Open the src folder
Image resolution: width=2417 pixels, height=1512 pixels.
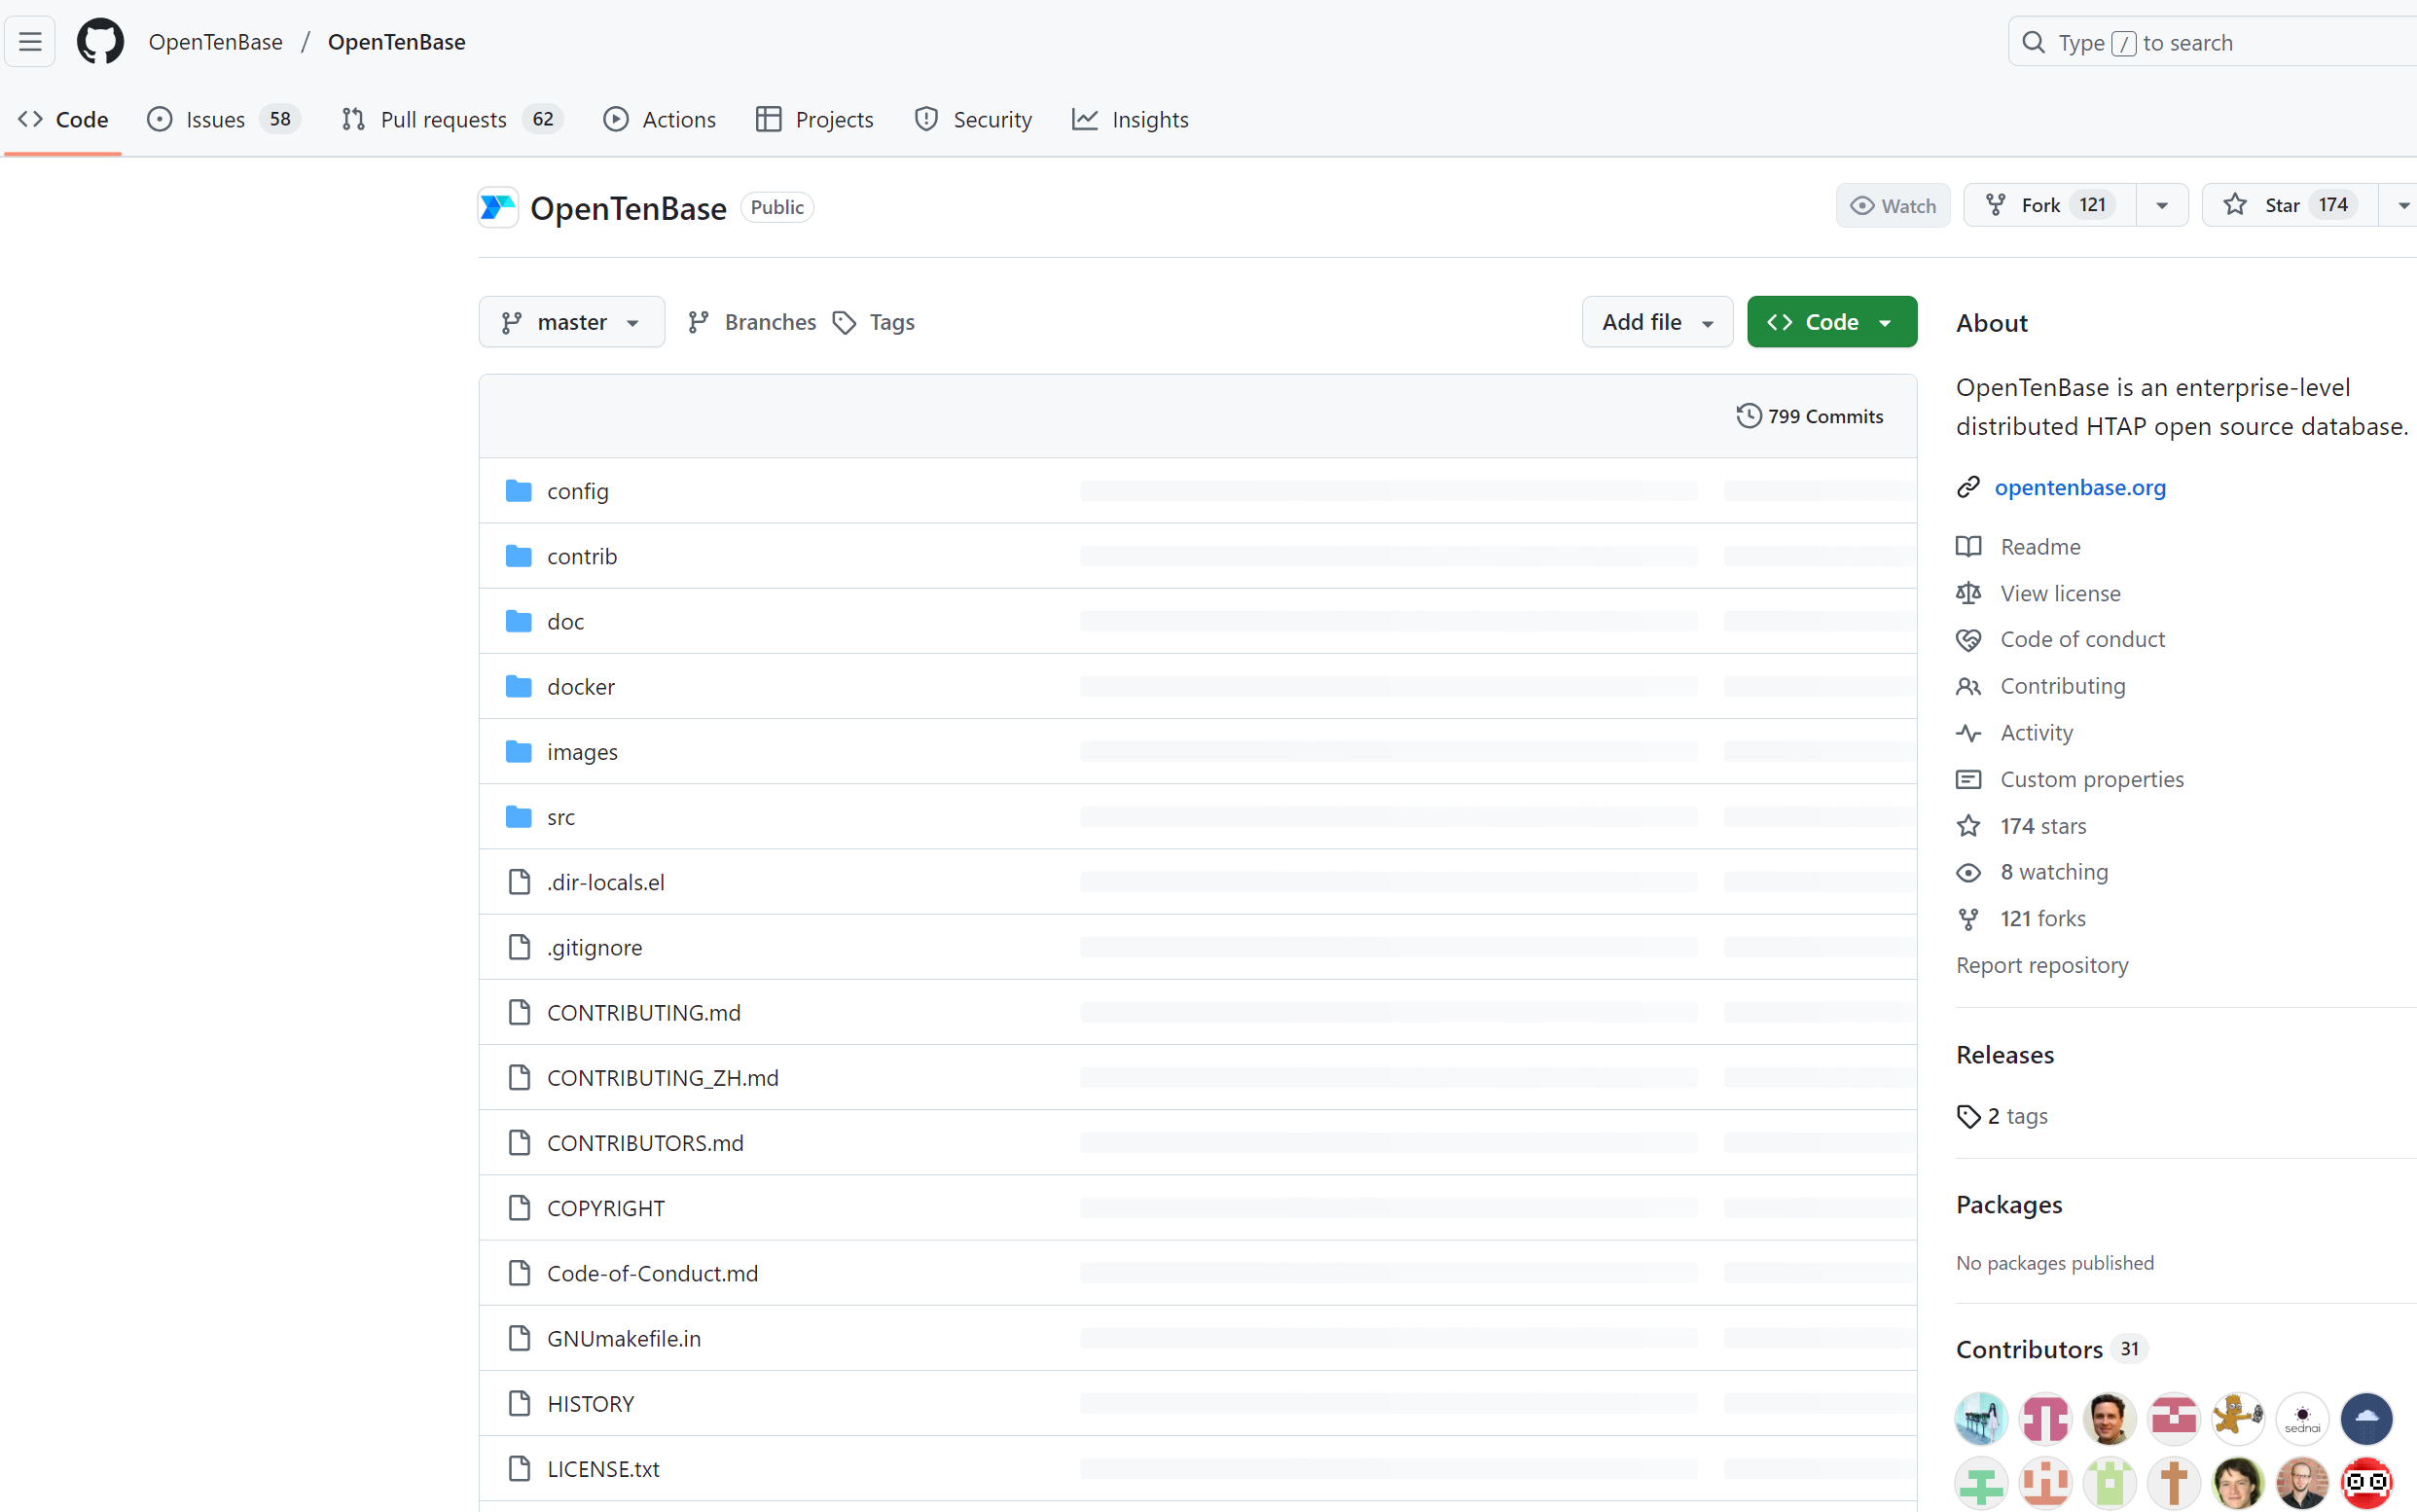561,817
